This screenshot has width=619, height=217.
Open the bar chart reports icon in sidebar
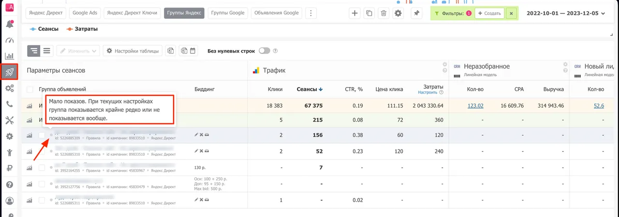click(9, 56)
